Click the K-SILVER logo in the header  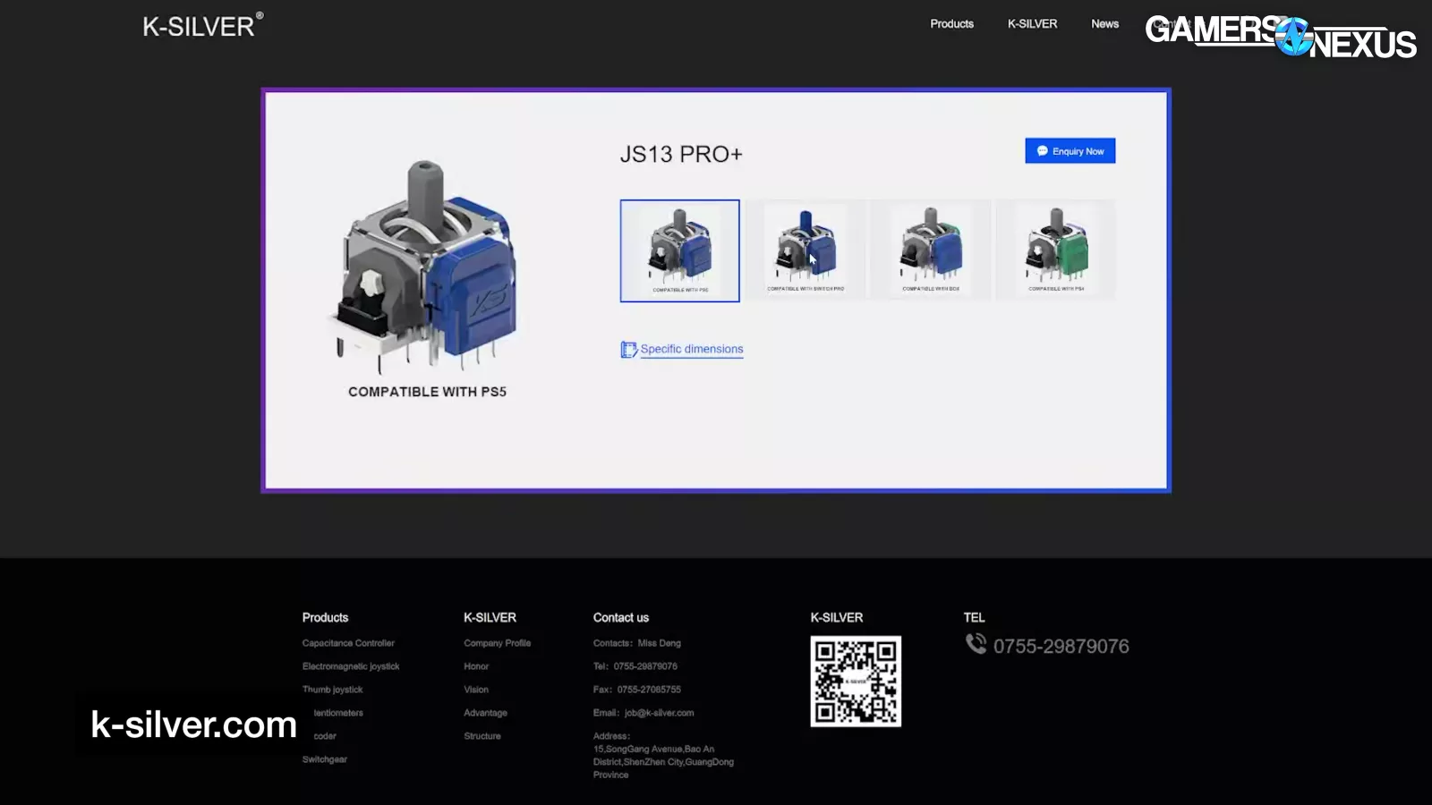pyautogui.click(x=203, y=25)
